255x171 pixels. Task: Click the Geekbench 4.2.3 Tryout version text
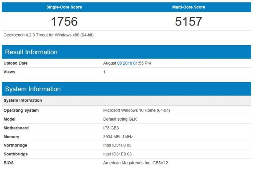tap(49, 35)
